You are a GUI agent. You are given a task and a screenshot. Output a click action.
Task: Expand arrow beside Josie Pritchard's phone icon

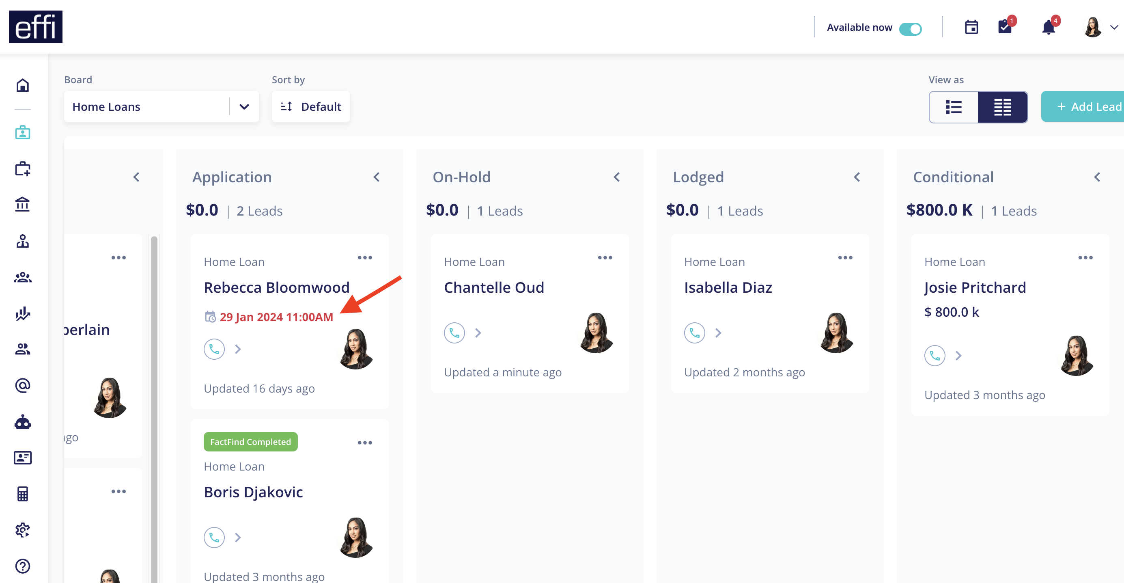[x=958, y=356]
